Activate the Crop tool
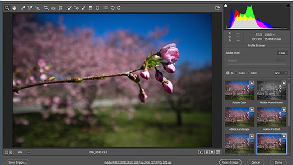 [46, 7]
